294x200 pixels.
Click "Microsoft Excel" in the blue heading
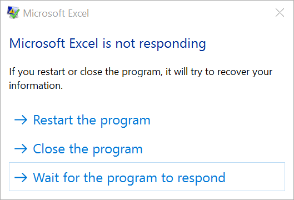53,43
